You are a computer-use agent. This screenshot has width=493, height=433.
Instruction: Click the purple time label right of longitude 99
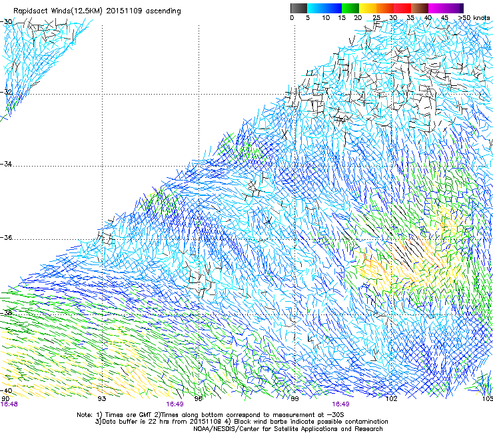pyautogui.click(x=340, y=404)
